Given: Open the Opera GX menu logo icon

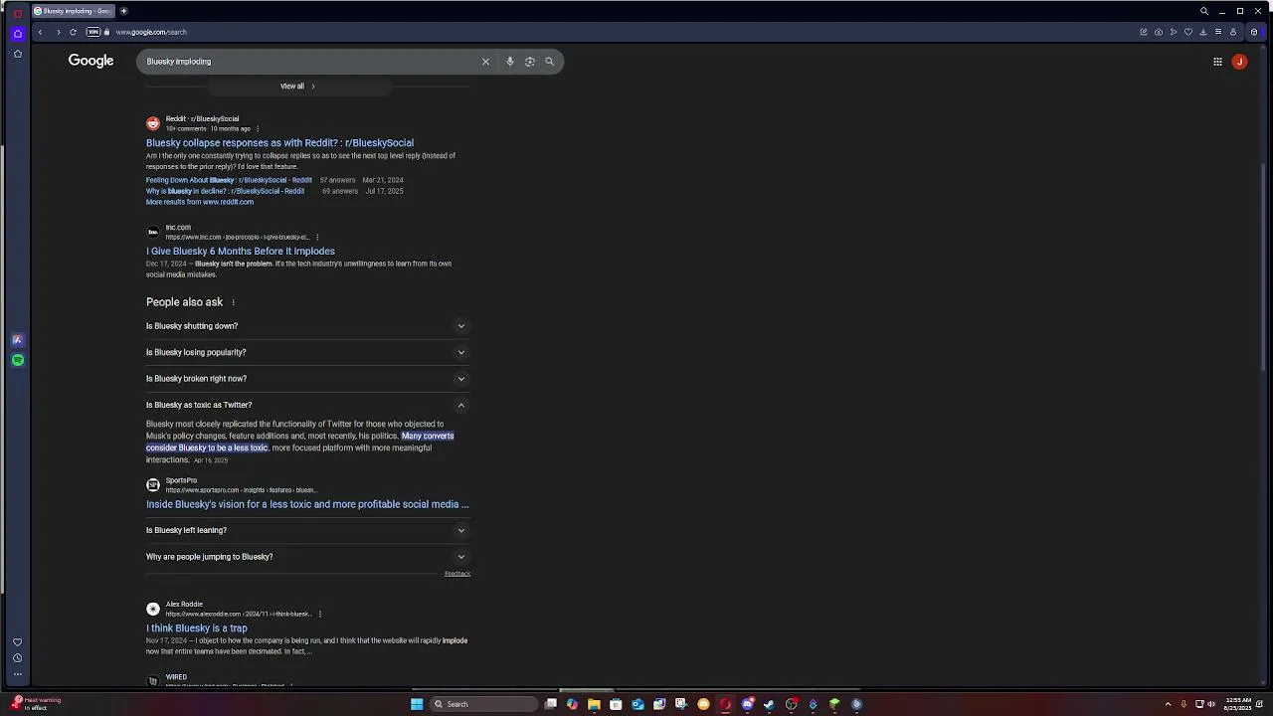Looking at the screenshot, I should coord(17,13).
